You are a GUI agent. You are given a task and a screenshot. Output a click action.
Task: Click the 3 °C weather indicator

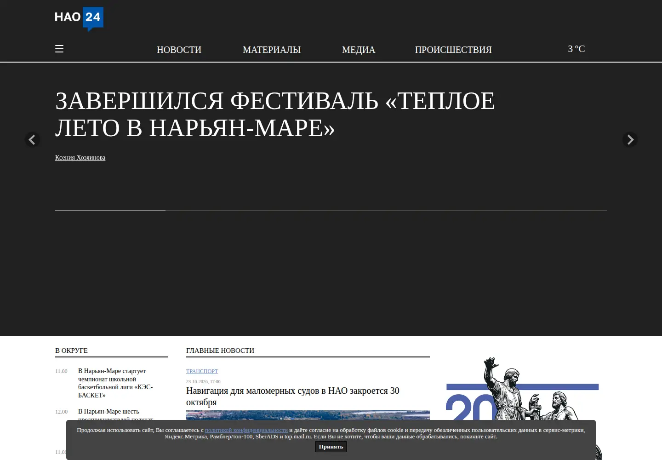coord(576,49)
